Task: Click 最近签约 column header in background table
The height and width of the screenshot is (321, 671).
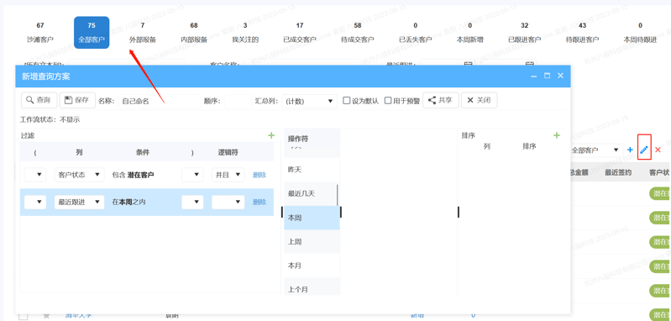Action: [x=619, y=172]
